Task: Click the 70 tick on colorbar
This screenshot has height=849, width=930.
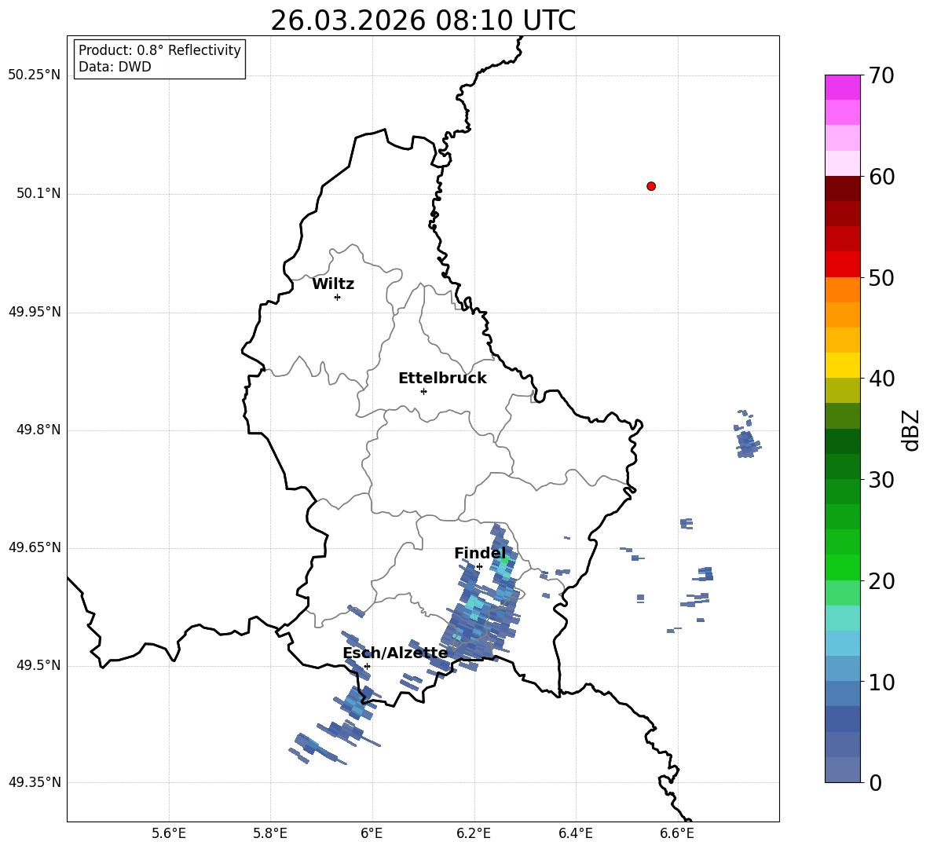Action: tap(881, 75)
